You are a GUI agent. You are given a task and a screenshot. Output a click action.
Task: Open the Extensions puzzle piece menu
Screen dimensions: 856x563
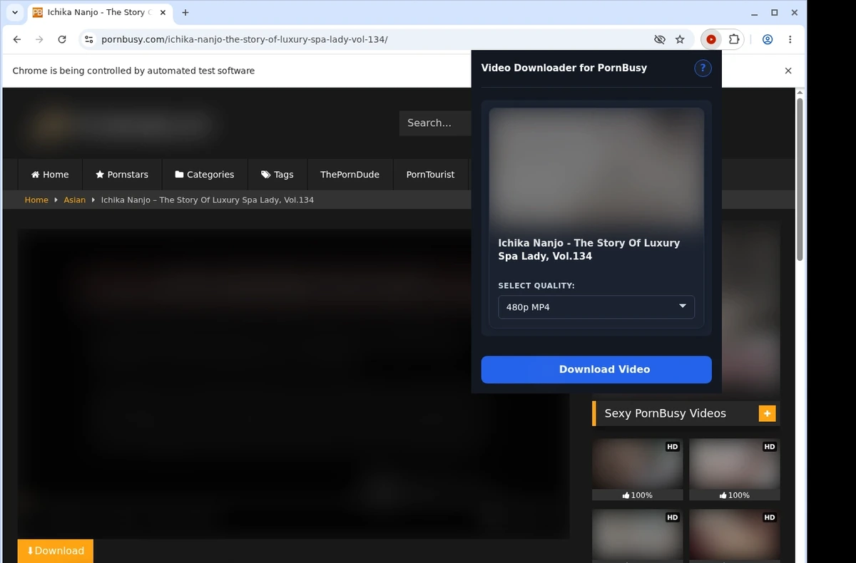(x=733, y=40)
